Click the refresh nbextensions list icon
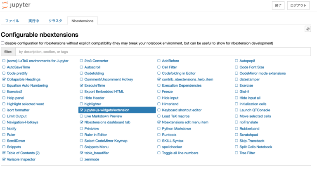The height and width of the screenshot is (170, 317). [x=308, y=29]
